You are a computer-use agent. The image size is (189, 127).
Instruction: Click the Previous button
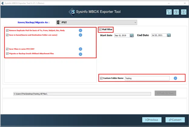tap(152, 120)
